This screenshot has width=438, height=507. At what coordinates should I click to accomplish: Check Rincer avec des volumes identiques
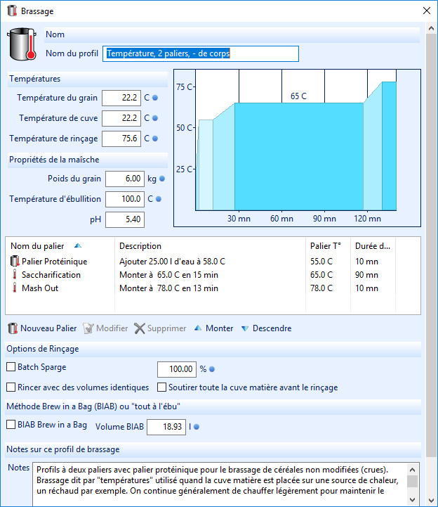point(11,387)
